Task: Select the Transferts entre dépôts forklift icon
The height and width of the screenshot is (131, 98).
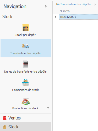Action: [26, 46]
